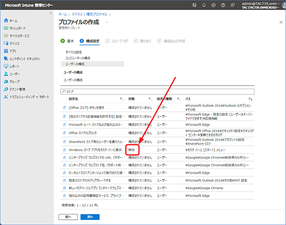The height and width of the screenshot is (225, 286).
Task: Sort by 状態 column arrows
Action: pyautogui.click(x=150, y=99)
